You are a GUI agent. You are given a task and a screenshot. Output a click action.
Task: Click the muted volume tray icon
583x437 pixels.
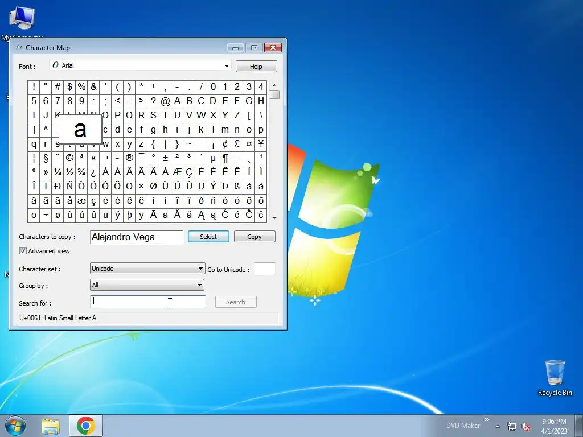point(525,426)
